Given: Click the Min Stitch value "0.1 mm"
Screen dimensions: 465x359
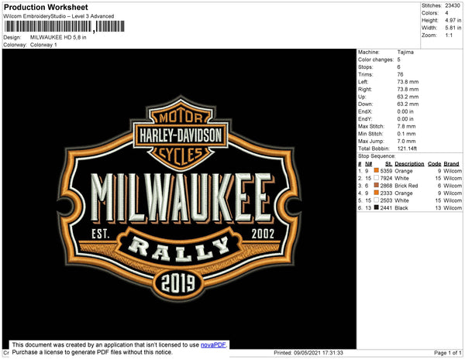Looking at the screenshot, I should click(407, 134).
